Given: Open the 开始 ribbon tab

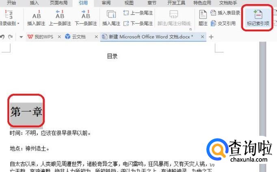Looking at the screenshot, I should 11,3.
